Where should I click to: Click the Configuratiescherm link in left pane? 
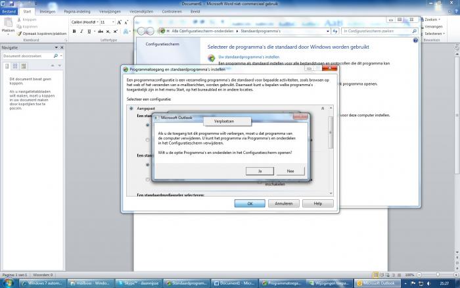pyautogui.click(x=162, y=44)
